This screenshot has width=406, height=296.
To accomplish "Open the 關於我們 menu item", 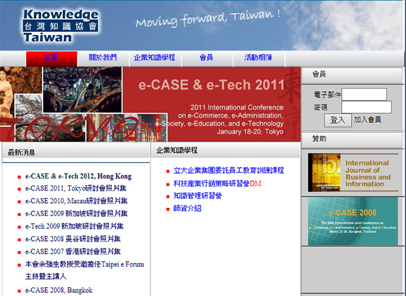I will 102,58.
